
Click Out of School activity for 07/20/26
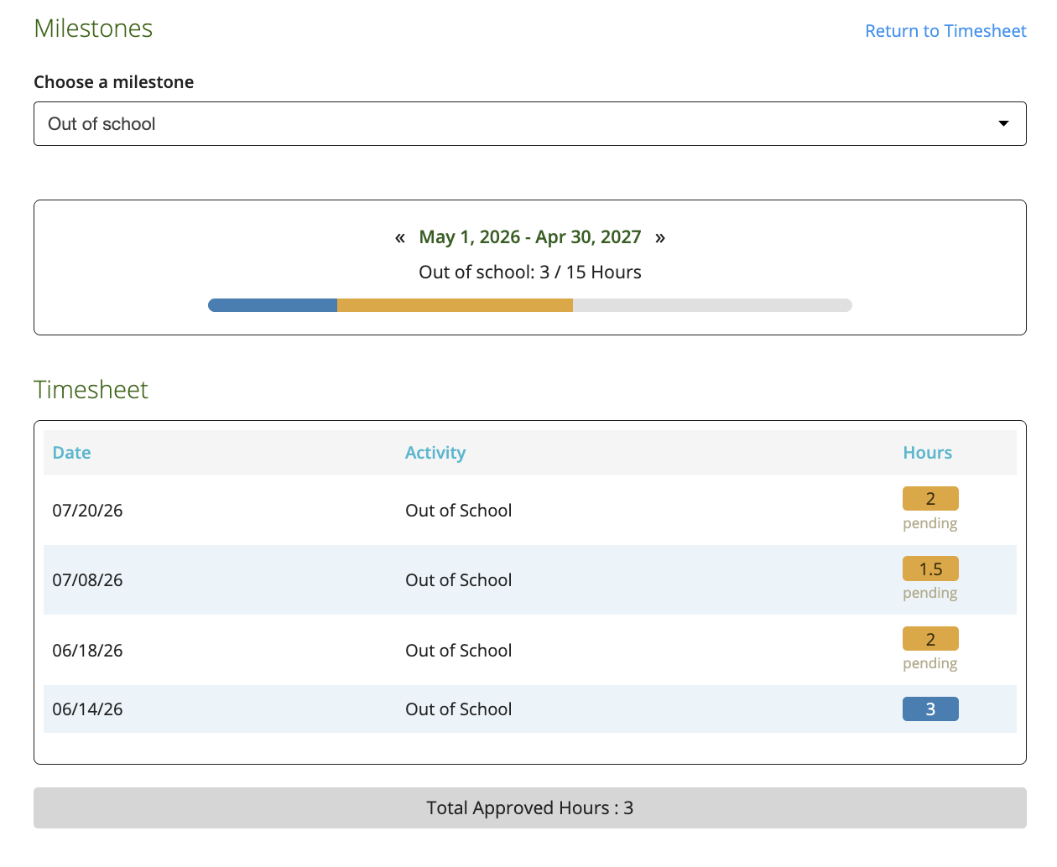(x=458, y=511)
